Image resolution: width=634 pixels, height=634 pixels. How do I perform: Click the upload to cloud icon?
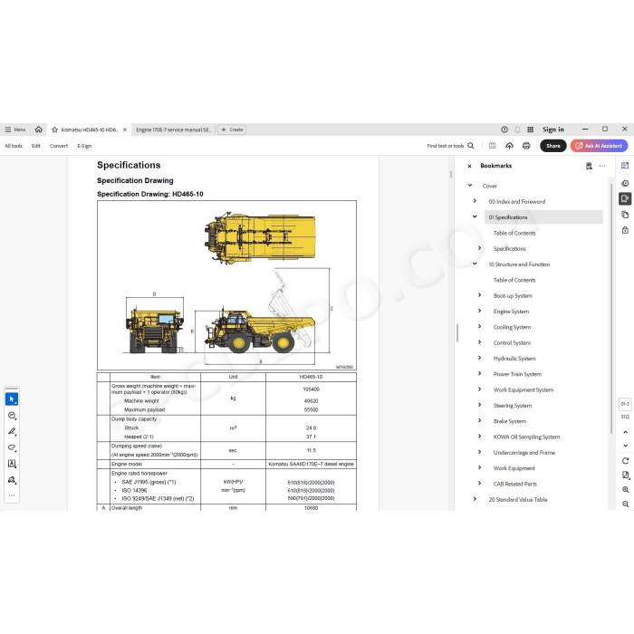click(509, 146)
